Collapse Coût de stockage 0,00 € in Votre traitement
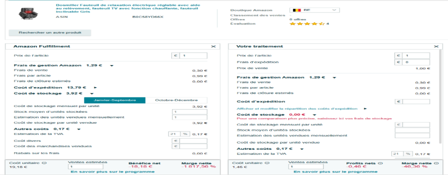 click(314, 115)
